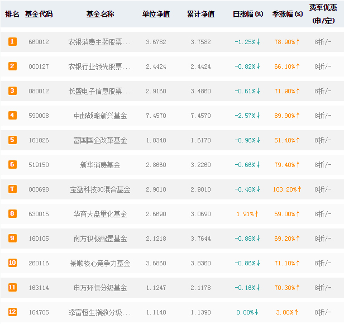Screen dimensions: 344x324
Task: Click fund code 590008
Action: [39, 116]
